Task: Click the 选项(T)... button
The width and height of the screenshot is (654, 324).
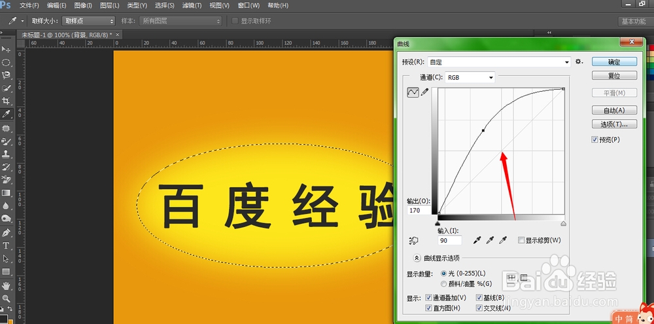Action: pos(614,124)
